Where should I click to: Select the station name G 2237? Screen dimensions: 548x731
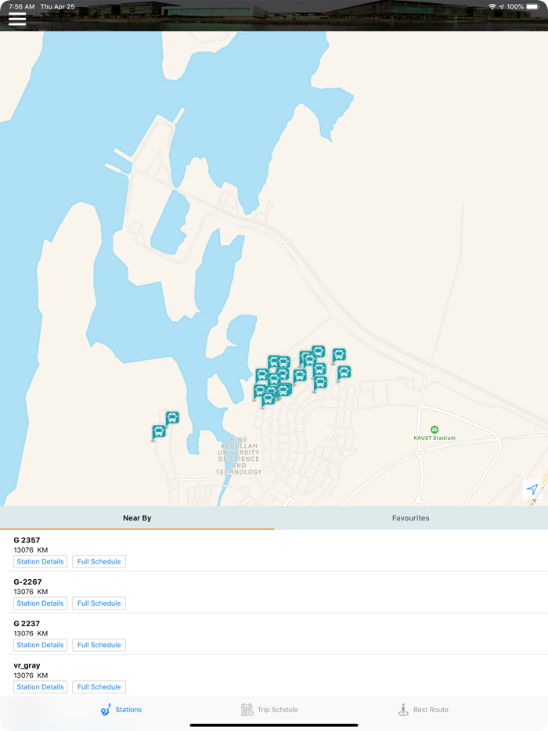click(x=27, y=624)
